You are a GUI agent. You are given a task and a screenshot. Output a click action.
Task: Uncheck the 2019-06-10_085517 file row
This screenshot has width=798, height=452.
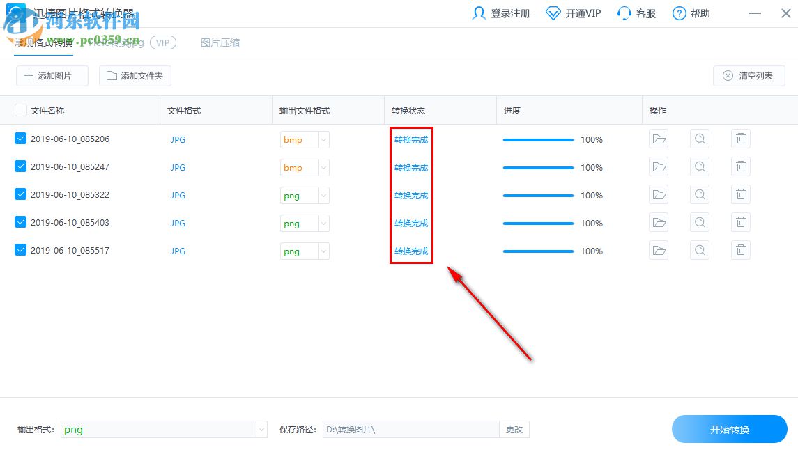(x=20, y=249)
